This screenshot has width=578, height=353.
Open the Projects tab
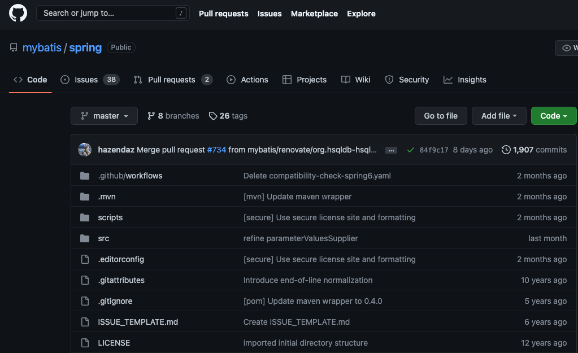305,80
